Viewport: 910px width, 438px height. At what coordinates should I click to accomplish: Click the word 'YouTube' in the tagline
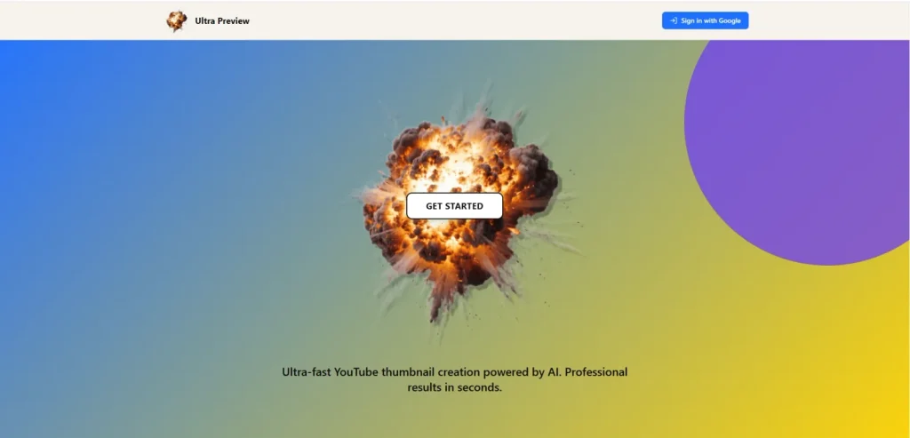[x=356, y=371]
